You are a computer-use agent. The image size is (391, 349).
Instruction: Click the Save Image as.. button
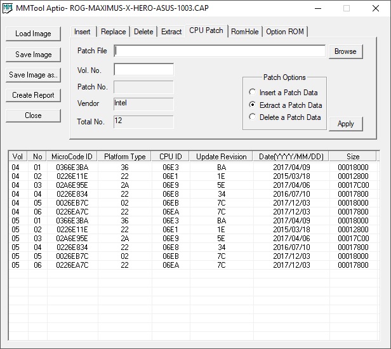33,75
